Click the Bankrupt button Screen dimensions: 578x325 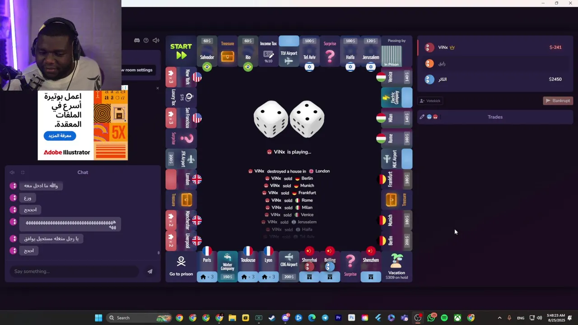pos(558,101)
